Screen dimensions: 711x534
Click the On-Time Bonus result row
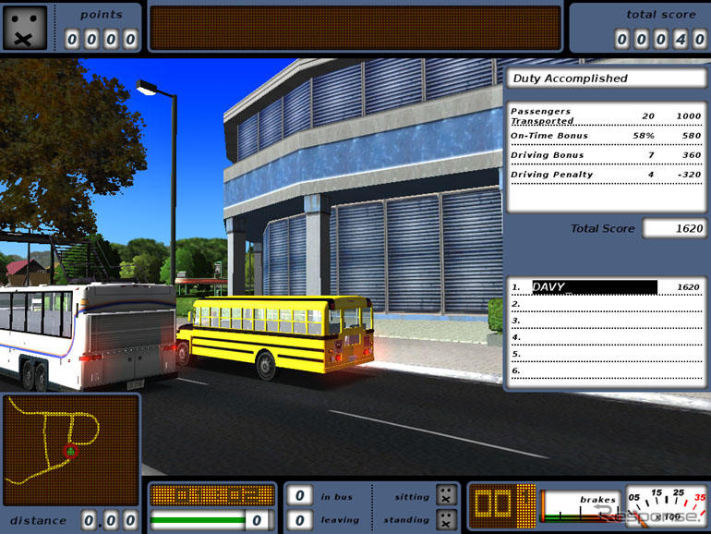tap(606, 136)
